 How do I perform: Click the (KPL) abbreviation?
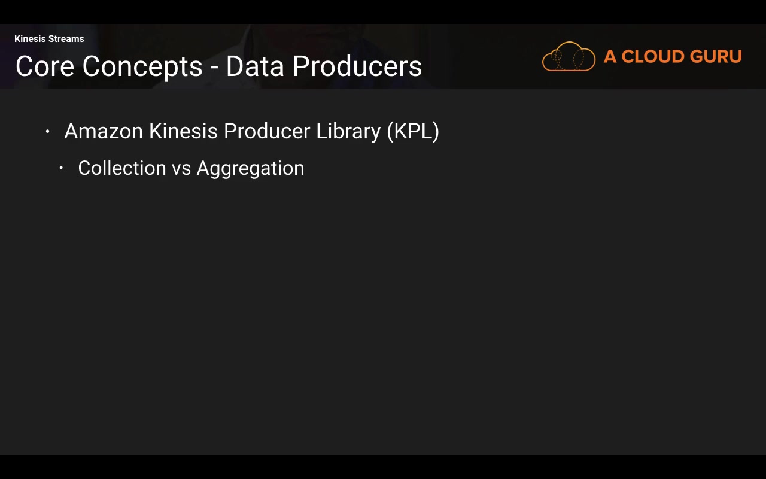point(413,131)
